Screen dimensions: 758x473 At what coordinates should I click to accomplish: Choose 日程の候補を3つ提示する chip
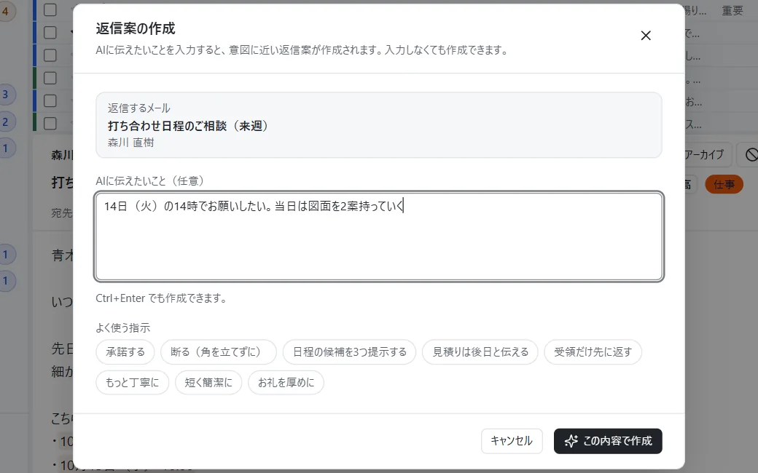(x=349, y=352)
